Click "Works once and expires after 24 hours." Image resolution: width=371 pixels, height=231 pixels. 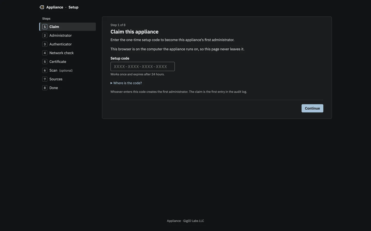pyautogui.click(x=138, y=74)
